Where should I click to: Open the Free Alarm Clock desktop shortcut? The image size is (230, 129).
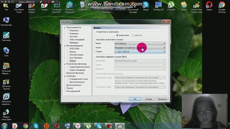click(19, 8)
